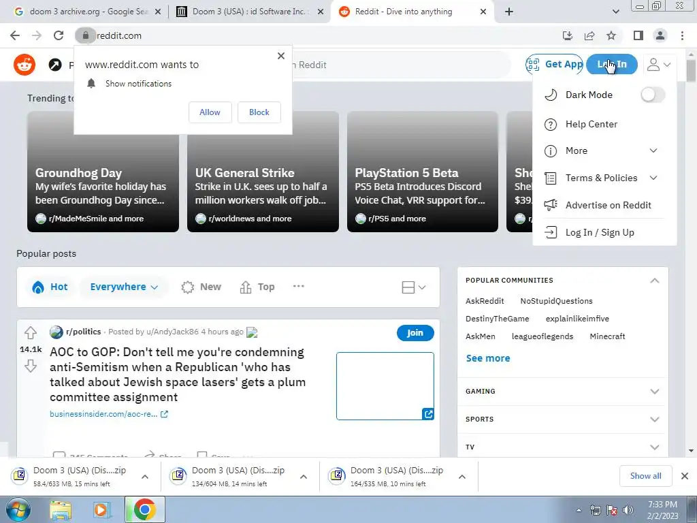Open a new browser tab with plus
The width and height of the screenshot is (697, 523).
[509, 12]
